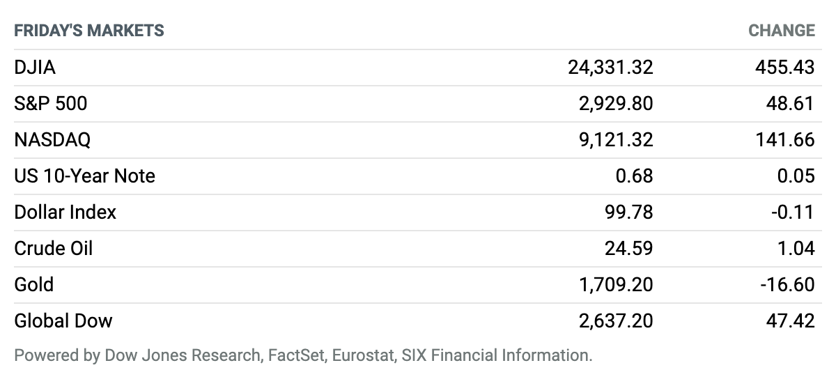Open the NASDAQ market entry

(52, 140)
